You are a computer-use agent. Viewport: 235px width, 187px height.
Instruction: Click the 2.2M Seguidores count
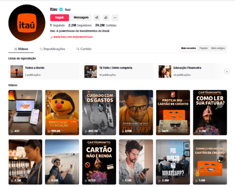80,25
